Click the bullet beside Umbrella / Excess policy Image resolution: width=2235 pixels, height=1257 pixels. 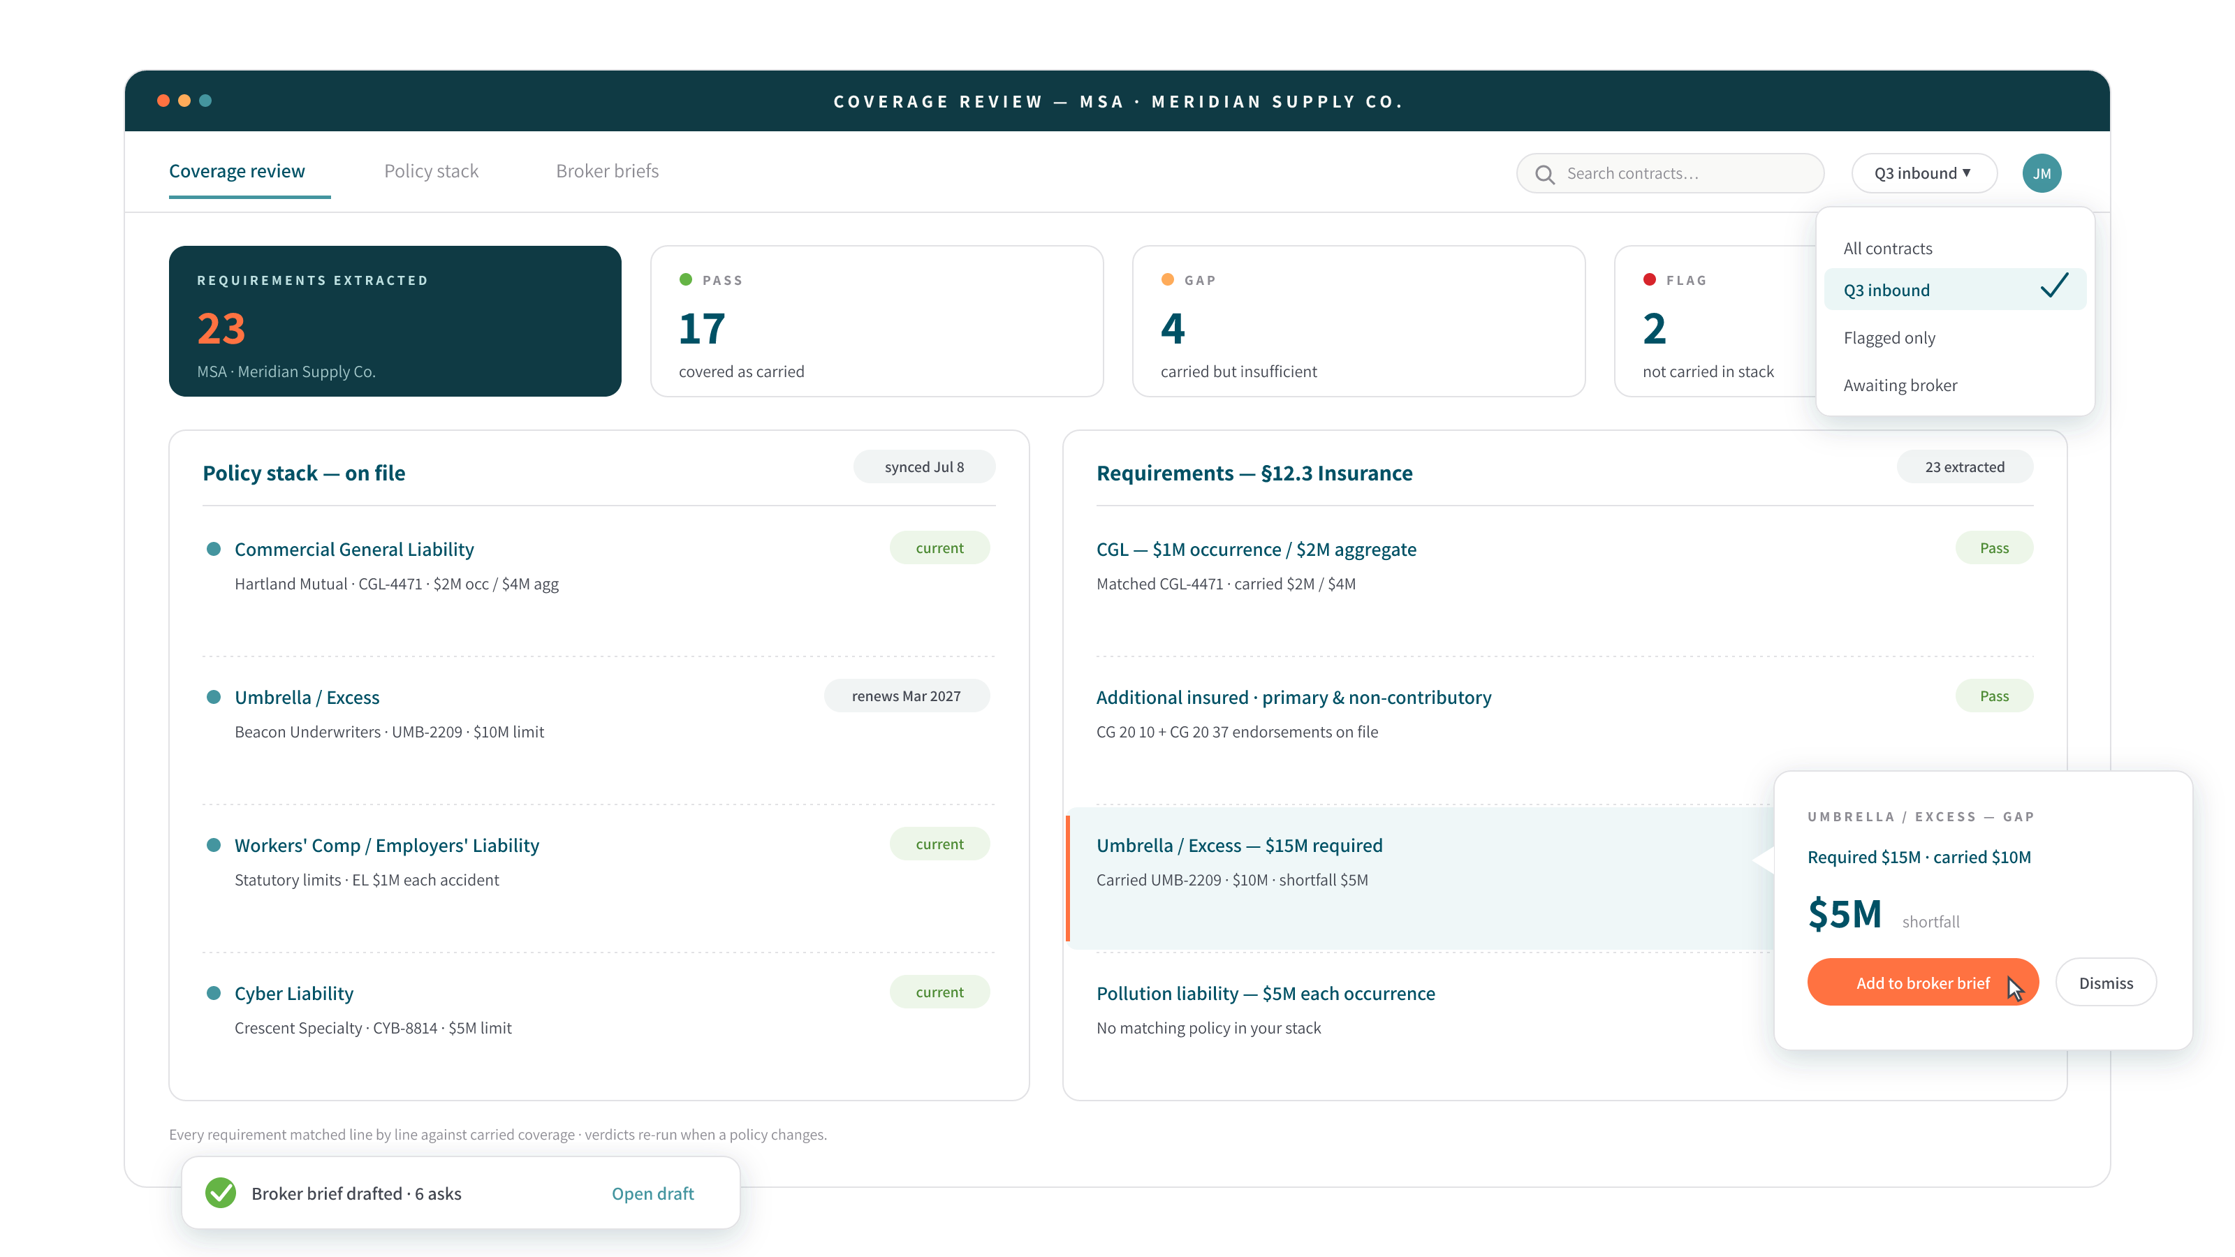[214, 698]
